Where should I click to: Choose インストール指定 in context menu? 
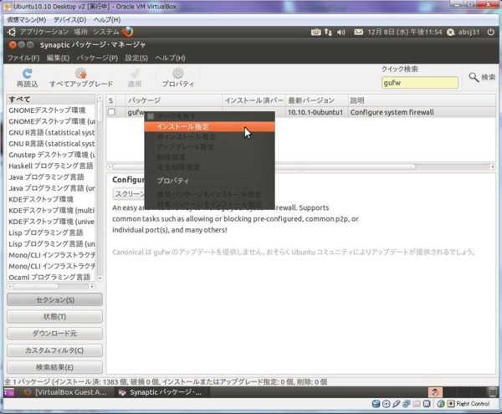(209, 126)
